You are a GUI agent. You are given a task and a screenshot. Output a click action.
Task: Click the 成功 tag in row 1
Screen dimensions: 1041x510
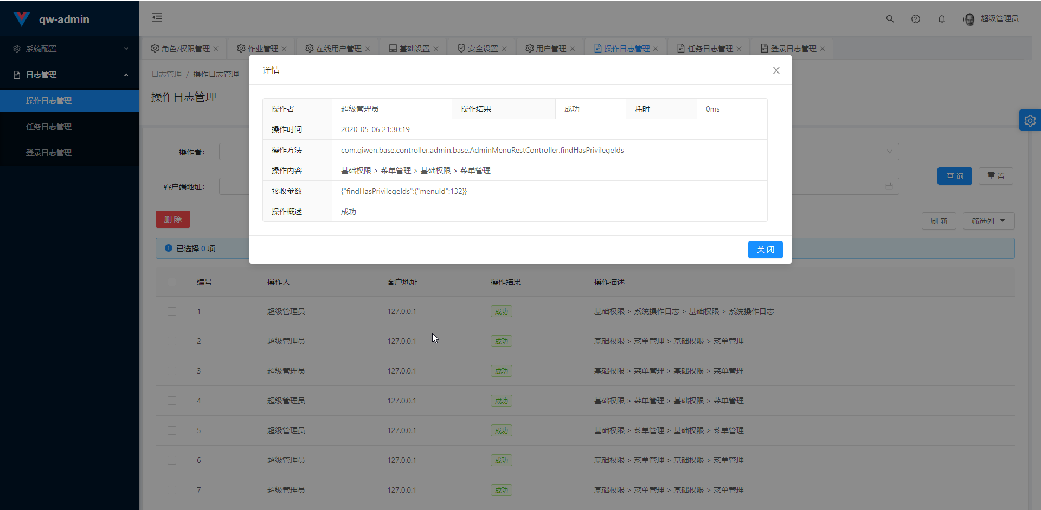pos(501,311)
